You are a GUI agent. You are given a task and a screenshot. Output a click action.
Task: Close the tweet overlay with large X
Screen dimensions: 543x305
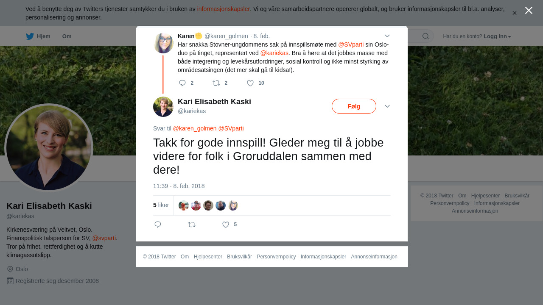(529, 10)
